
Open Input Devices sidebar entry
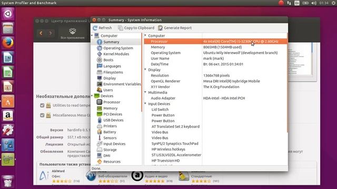pyautogui.click(x=114, y=144)
